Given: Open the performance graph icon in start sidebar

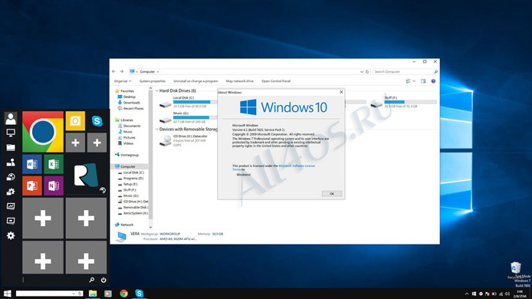Looking at the screenshot, I should (10, 206).
